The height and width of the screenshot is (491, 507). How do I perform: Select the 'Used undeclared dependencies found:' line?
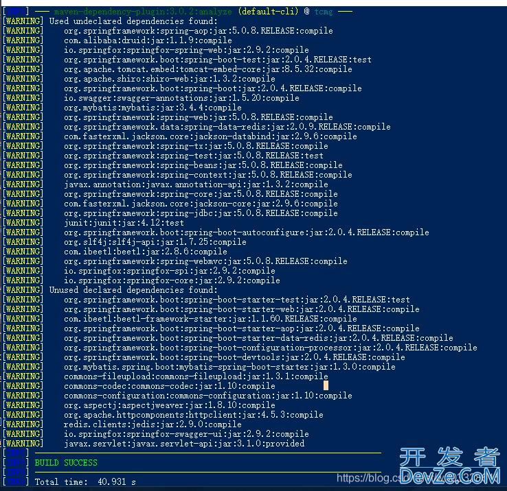[x=133, y=21]
